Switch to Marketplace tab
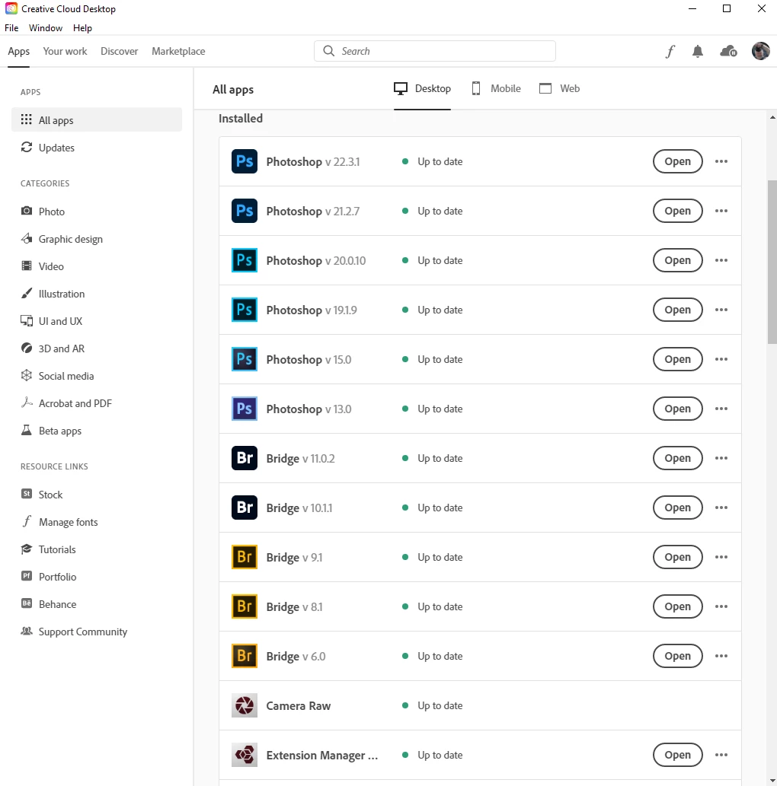This screenshot has width=777, height=786. (178, 51)
